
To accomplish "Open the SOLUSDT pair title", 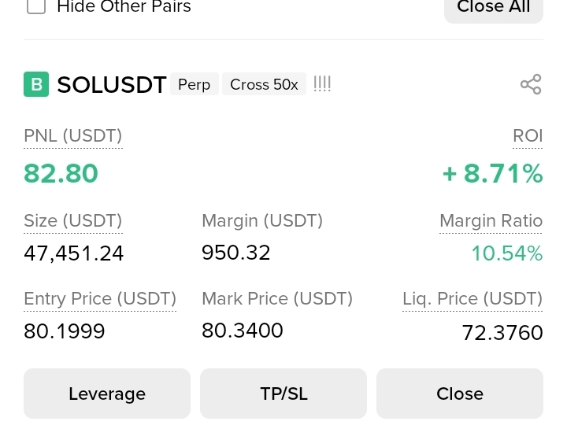I will coord(112,85).
